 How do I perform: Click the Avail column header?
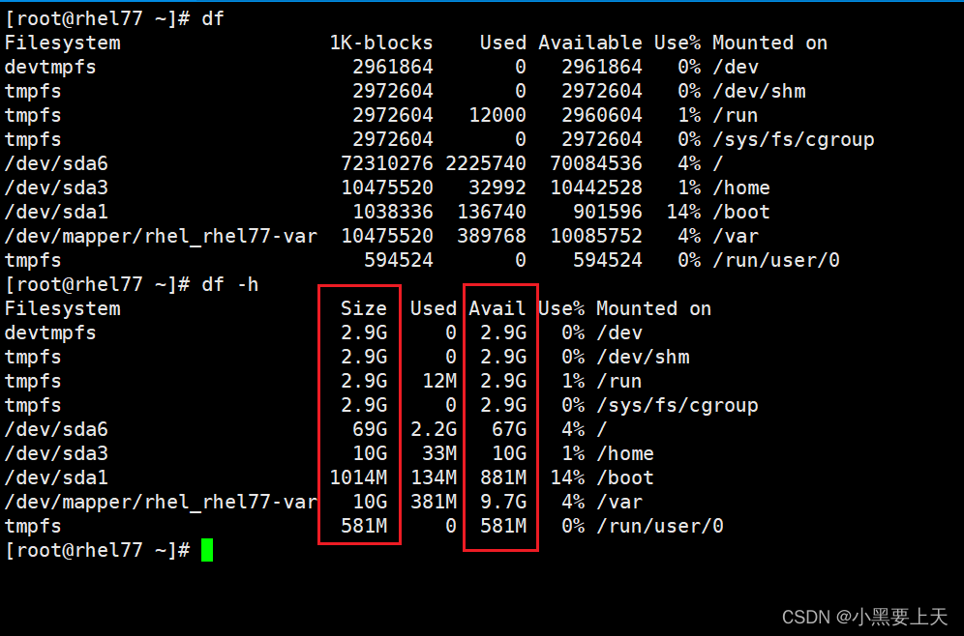(x=497, y=308)
